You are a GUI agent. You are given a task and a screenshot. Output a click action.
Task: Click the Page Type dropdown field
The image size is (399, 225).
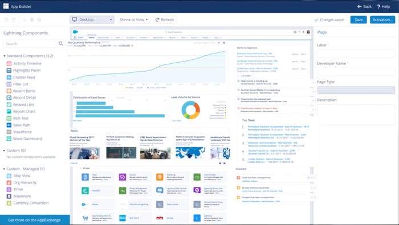(x=356, y=90)
